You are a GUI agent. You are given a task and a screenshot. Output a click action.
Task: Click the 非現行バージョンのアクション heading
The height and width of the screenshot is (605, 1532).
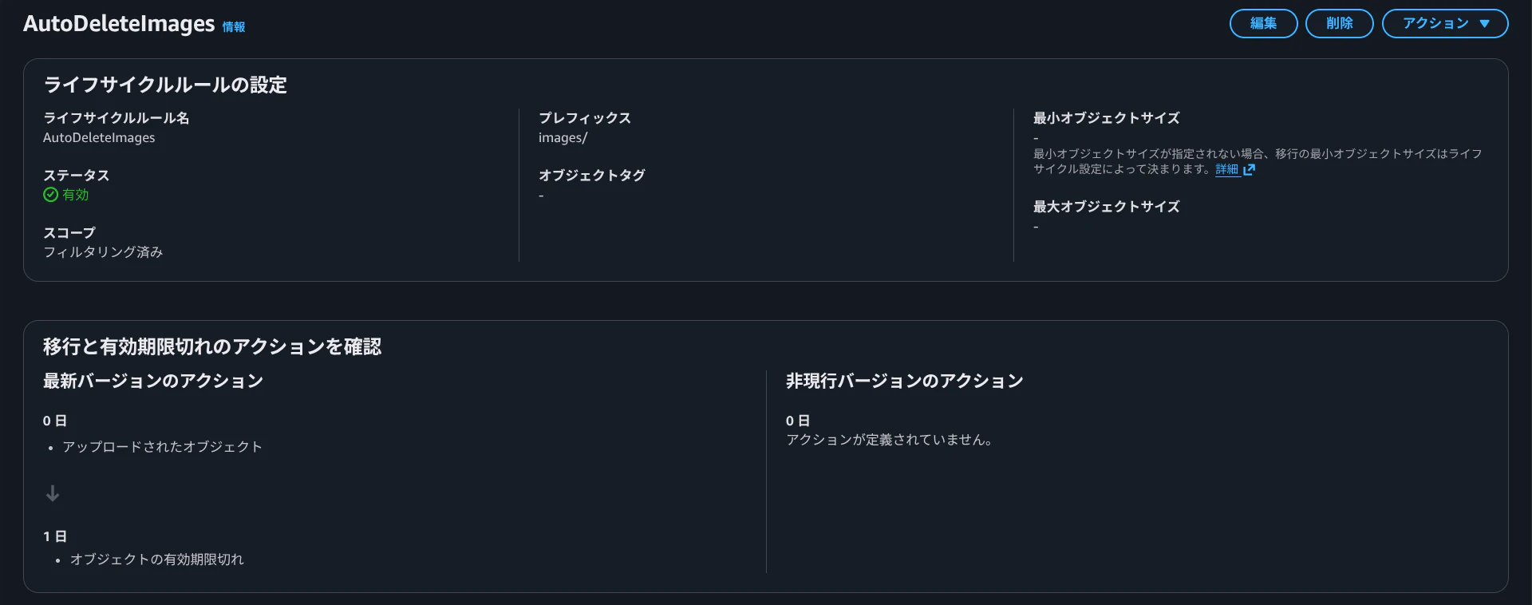(904, 381)
